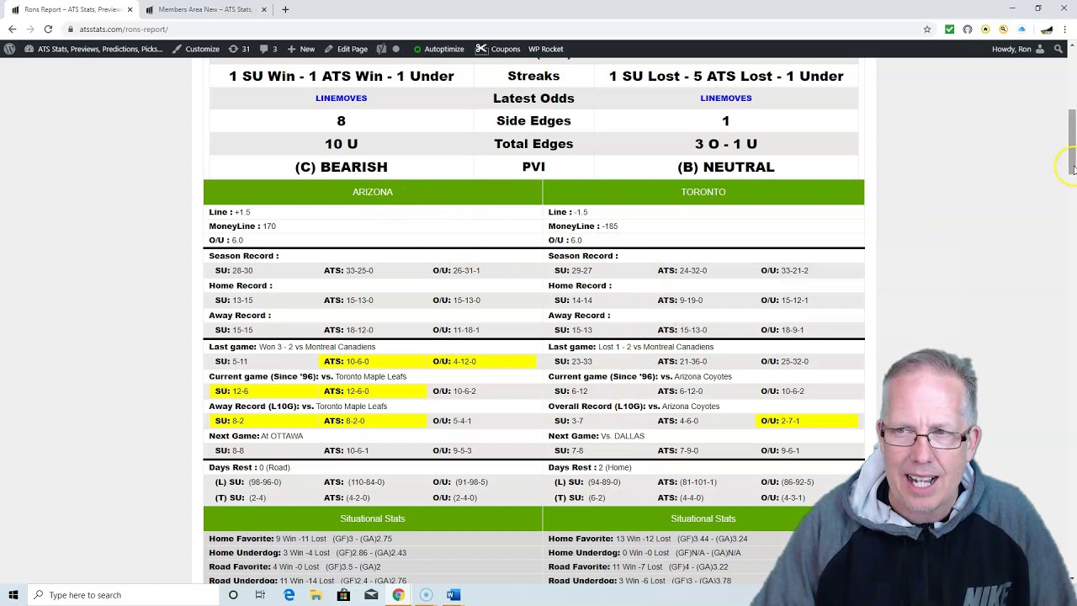Switch to Chrome in the taskbar
Screen dimensions: 1077x606
click(x=398, y=595)
